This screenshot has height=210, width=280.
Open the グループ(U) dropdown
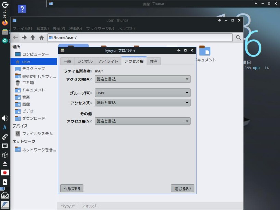[x=143, y=93]
